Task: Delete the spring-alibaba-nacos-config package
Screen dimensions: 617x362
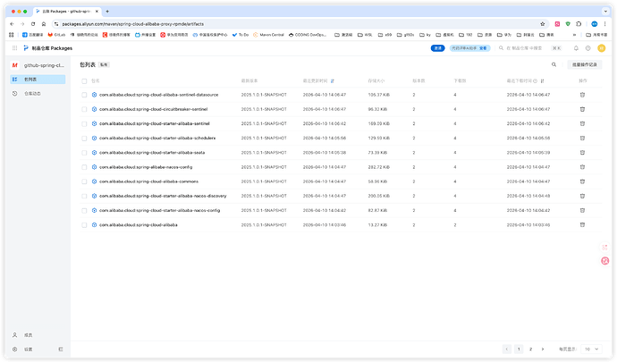Action: (x=582, y=167)
